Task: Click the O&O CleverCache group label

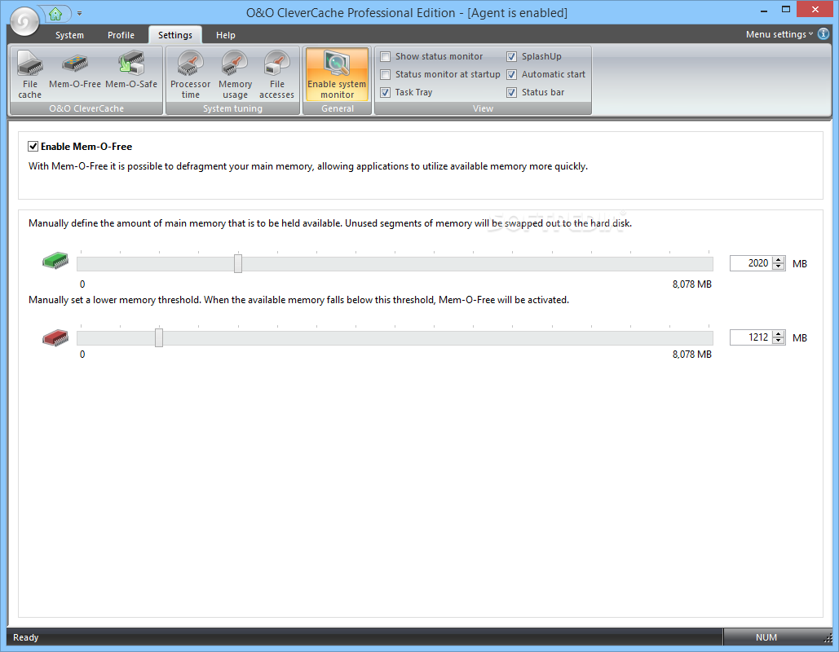Action: click(86, 108)
